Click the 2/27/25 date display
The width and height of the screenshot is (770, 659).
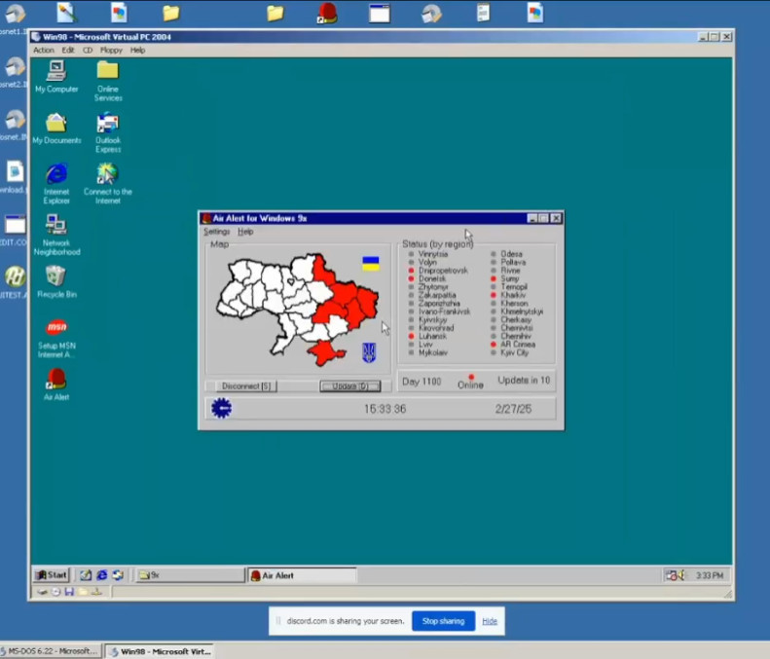[513, 409]
